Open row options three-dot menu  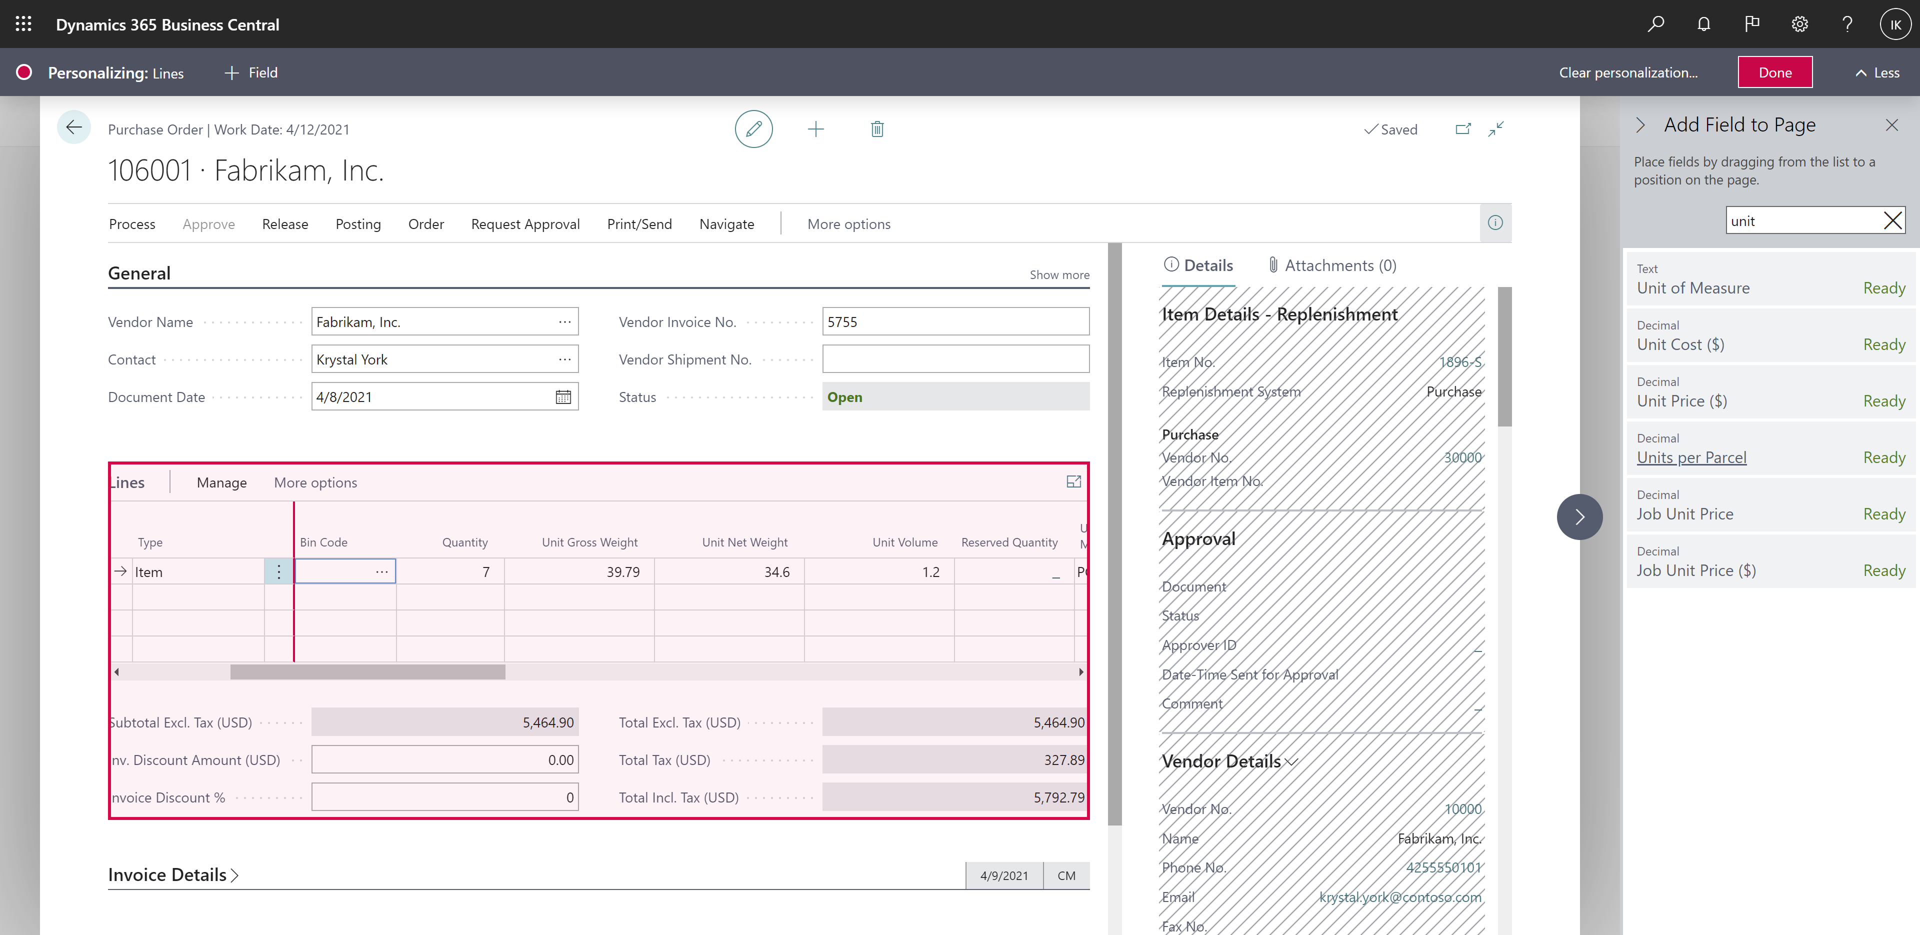coord(279,572)
